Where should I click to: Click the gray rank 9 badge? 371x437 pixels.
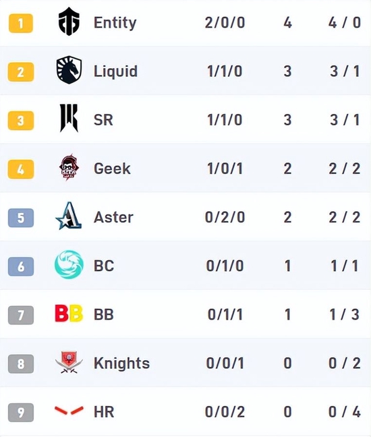coord(21,412)
